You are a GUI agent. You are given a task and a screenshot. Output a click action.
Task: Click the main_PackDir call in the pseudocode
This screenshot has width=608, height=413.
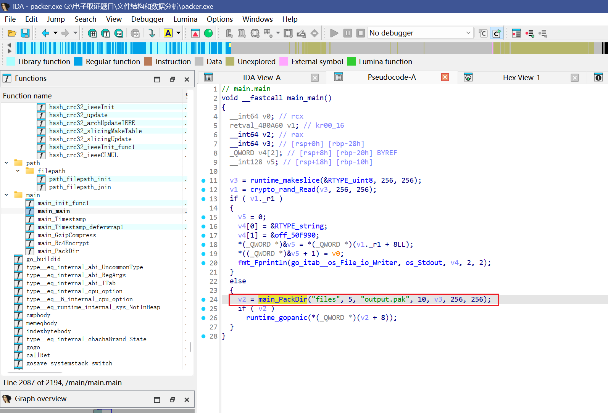(x=282, y=299)
